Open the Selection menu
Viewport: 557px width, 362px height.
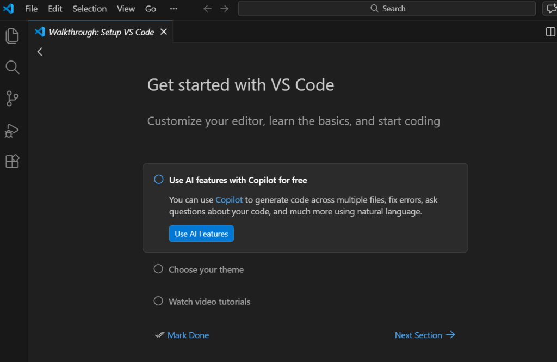[89, 9]
